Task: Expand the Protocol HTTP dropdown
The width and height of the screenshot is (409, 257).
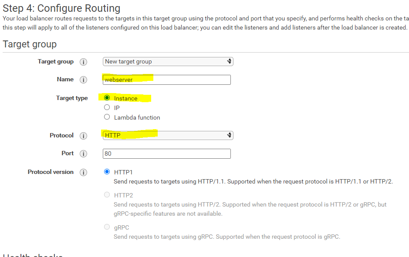Action: click(168, 135)
